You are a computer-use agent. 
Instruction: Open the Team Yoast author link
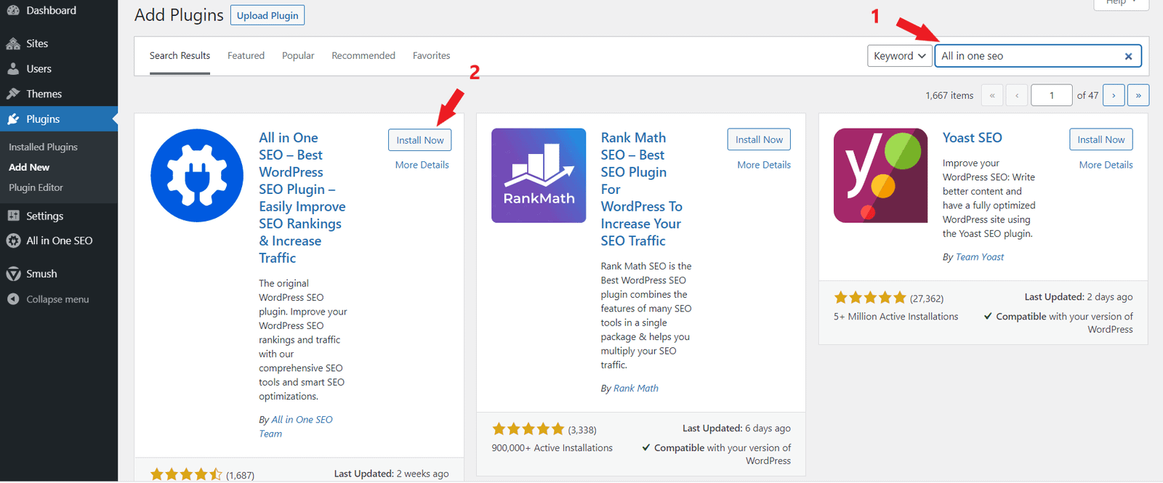point(980,257)
